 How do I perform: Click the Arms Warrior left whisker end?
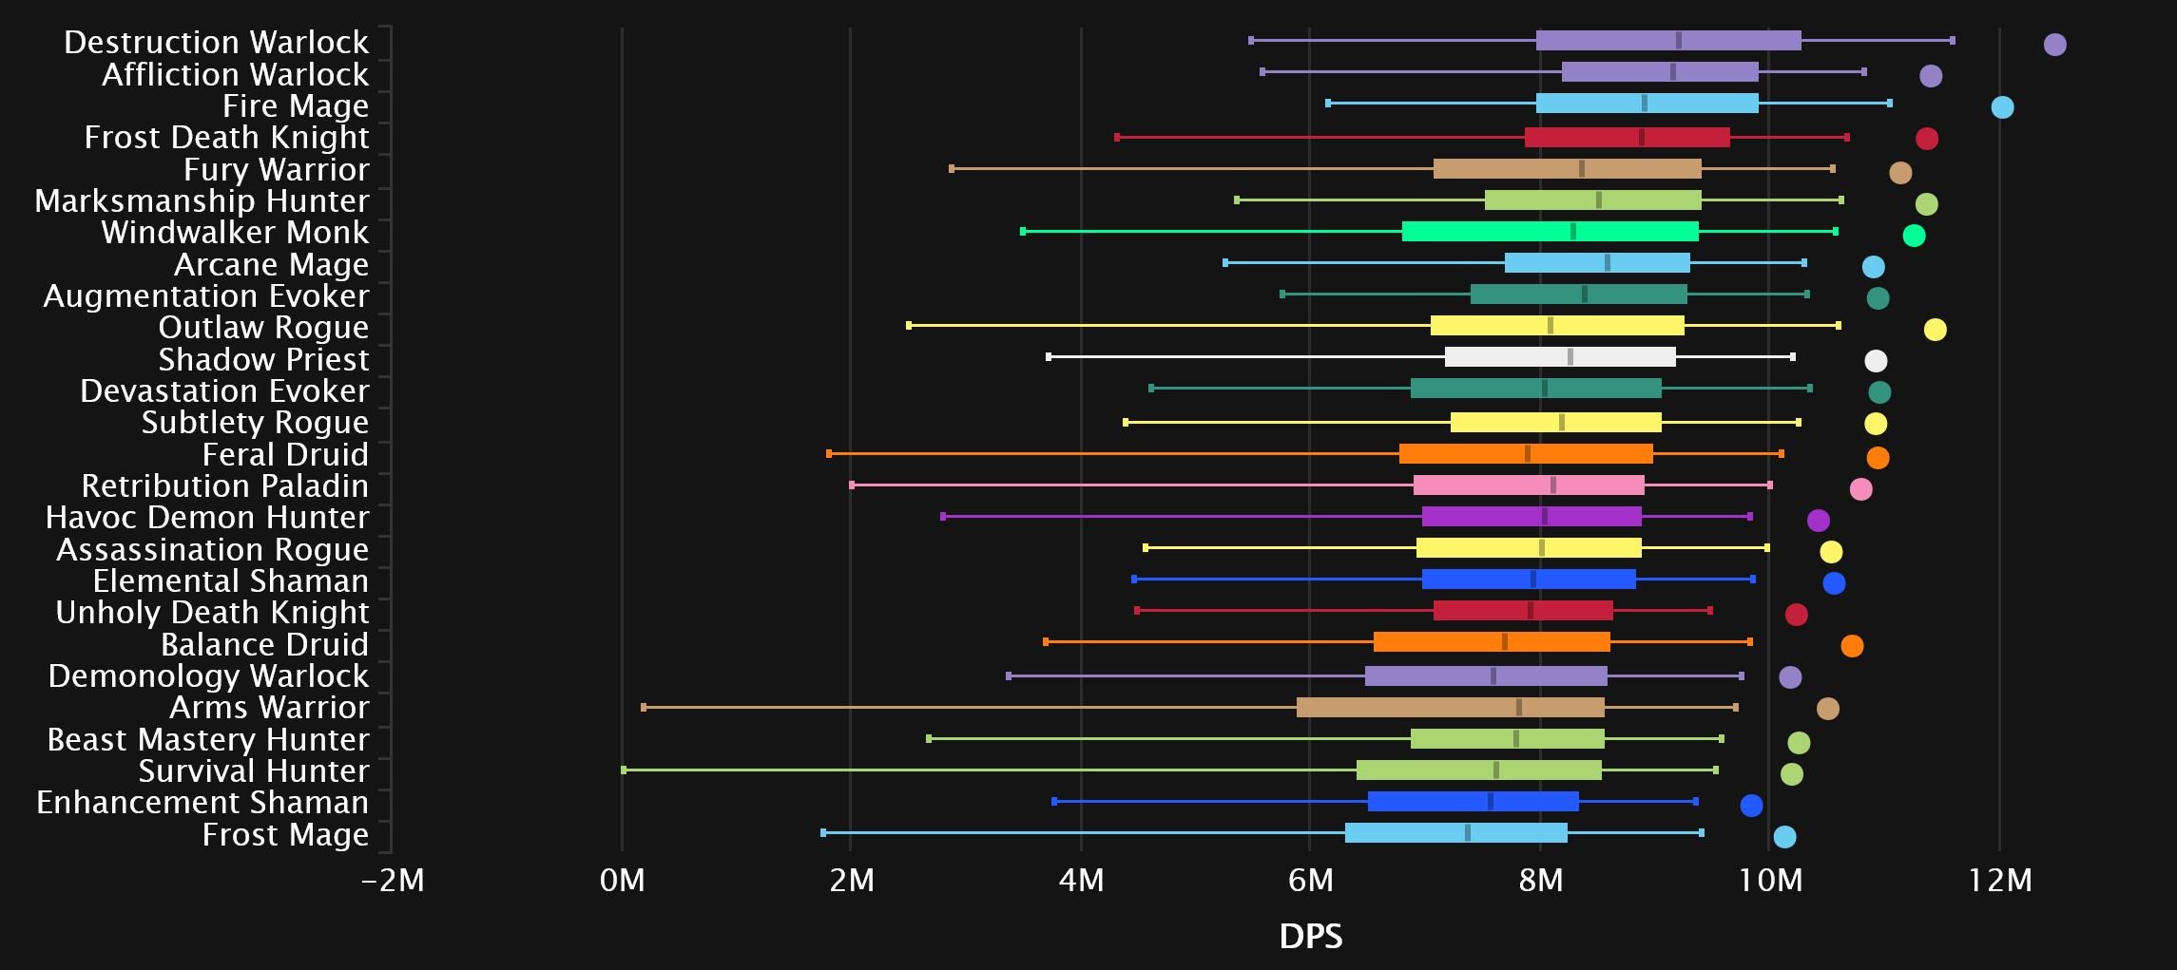tap(644, 707)
